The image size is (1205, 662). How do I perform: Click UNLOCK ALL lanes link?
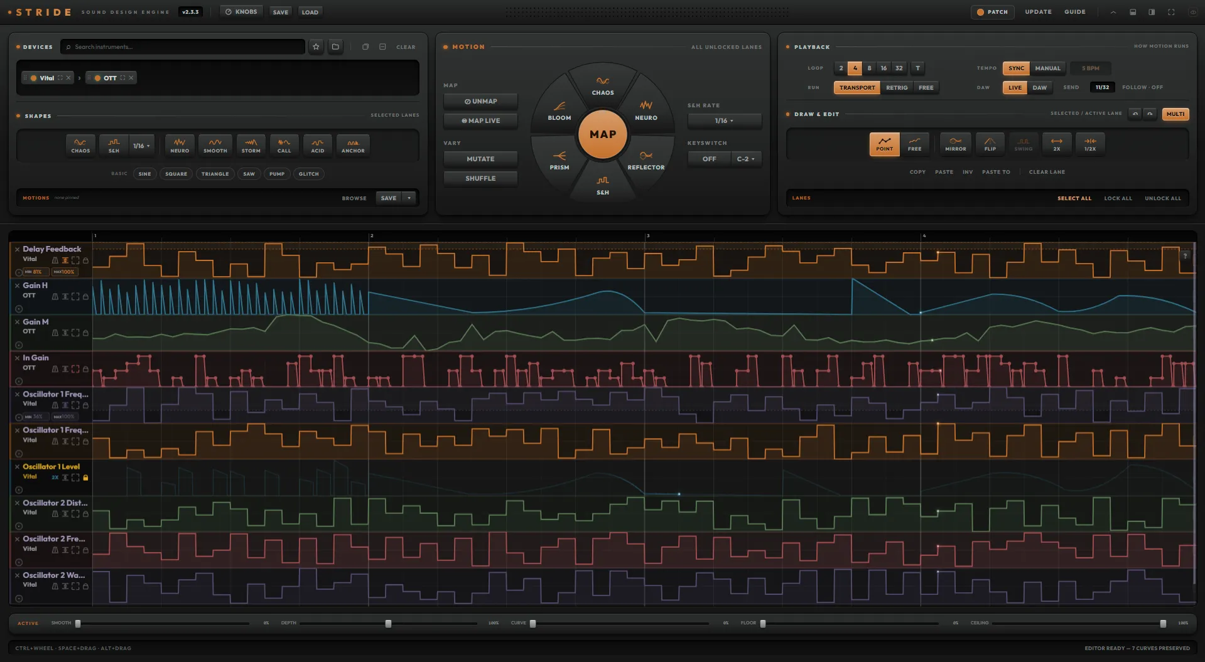[1162, 198]
